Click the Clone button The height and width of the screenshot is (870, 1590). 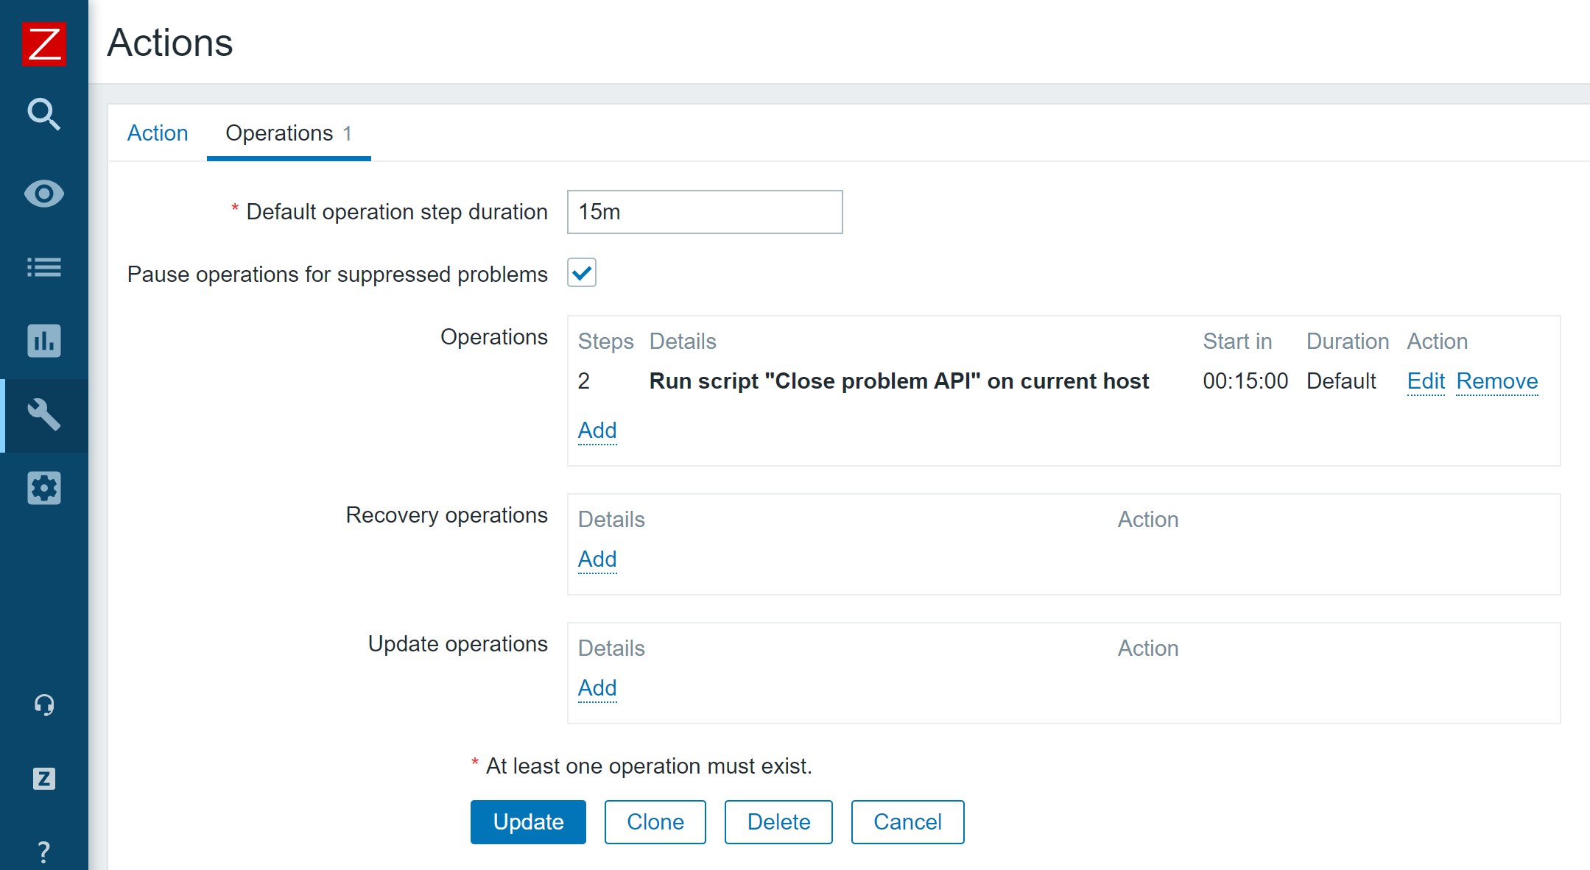[x=655, y=822]
